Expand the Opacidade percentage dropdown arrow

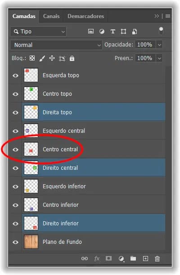click(x=159, y=45)
